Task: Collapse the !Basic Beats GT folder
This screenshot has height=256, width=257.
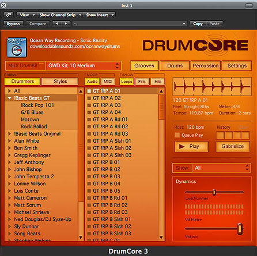Action: click(x=9, y=98)
